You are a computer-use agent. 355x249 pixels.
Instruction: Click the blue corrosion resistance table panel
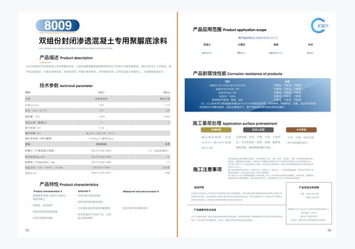pyautogui.click(x=257, y=95)
